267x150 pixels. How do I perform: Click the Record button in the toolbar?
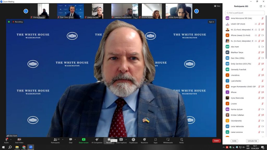109,141
